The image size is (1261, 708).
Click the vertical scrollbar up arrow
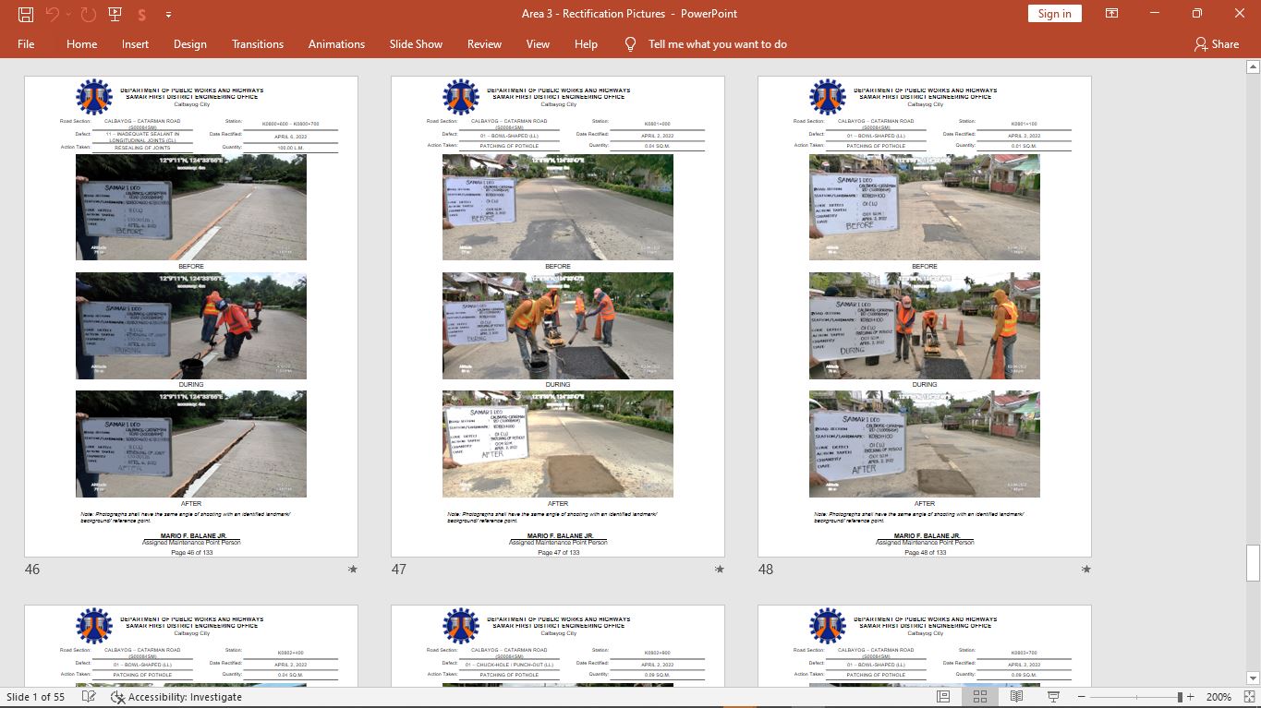(x=1254, y=67)
